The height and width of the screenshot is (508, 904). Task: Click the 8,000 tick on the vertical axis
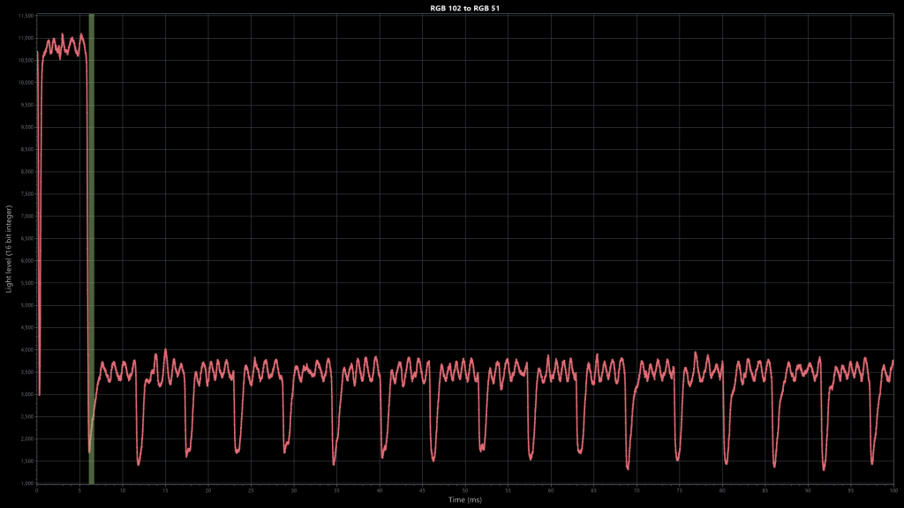(x=27, y=172)
